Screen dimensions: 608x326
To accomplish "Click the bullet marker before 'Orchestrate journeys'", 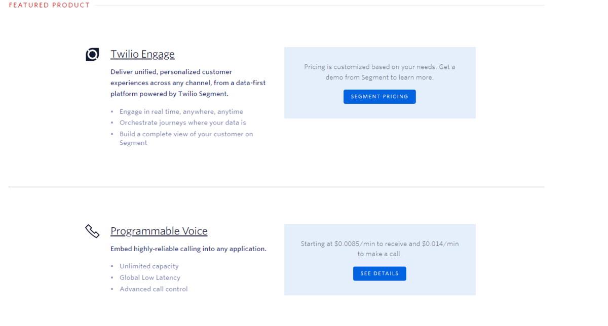I will 112,123.
